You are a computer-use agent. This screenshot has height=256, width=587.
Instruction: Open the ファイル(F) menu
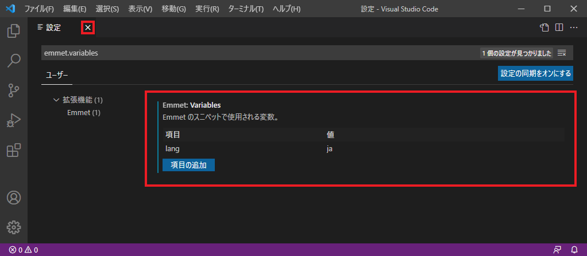(x=39, y=9)
